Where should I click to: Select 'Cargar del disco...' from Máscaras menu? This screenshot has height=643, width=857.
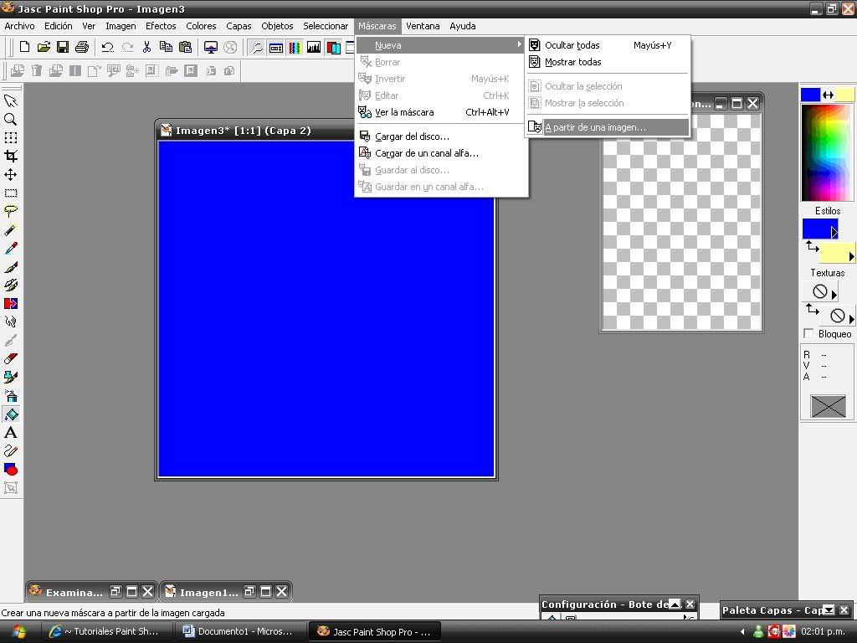pyautogui.click(x=412, y=136)
